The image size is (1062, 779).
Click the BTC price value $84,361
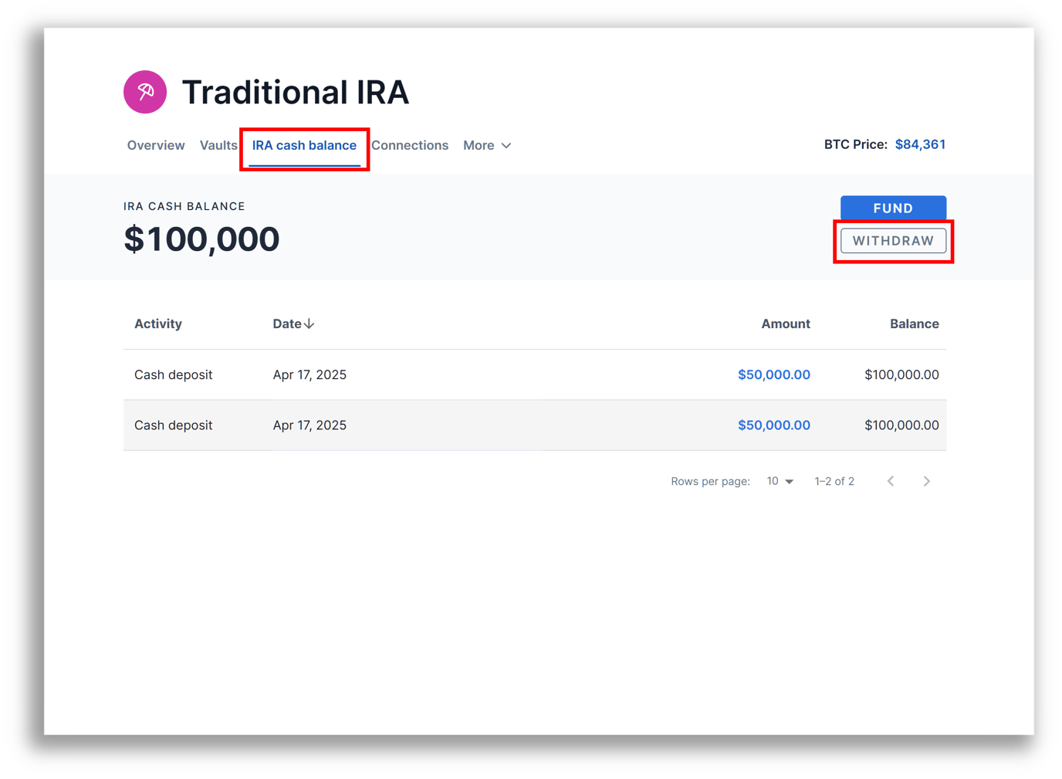pyautogui.click(x=920, y=144)
